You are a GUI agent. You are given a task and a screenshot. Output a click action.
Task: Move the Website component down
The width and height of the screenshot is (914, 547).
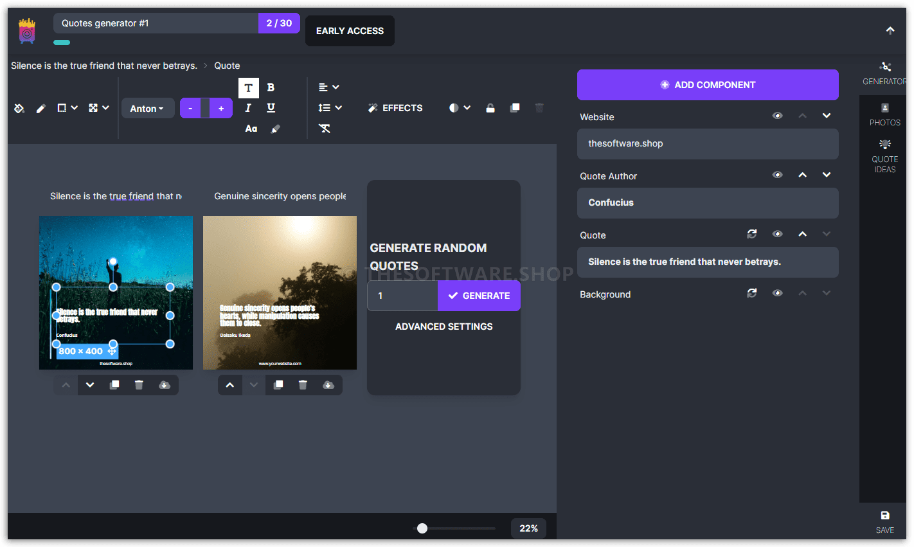coord(827,116)
